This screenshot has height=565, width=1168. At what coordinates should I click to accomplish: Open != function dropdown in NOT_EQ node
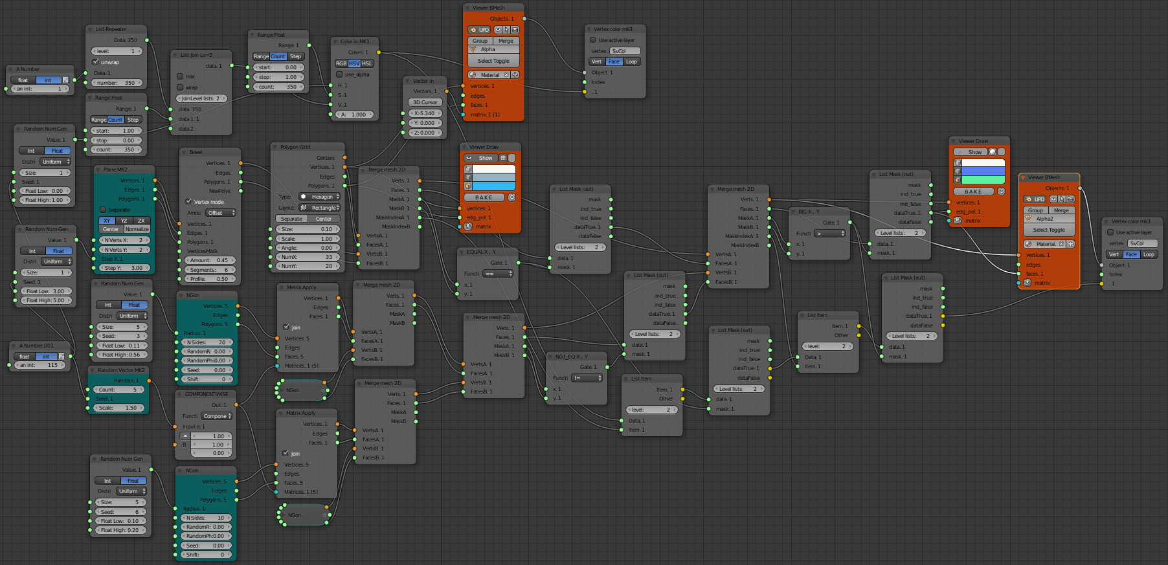coord(587,378)
